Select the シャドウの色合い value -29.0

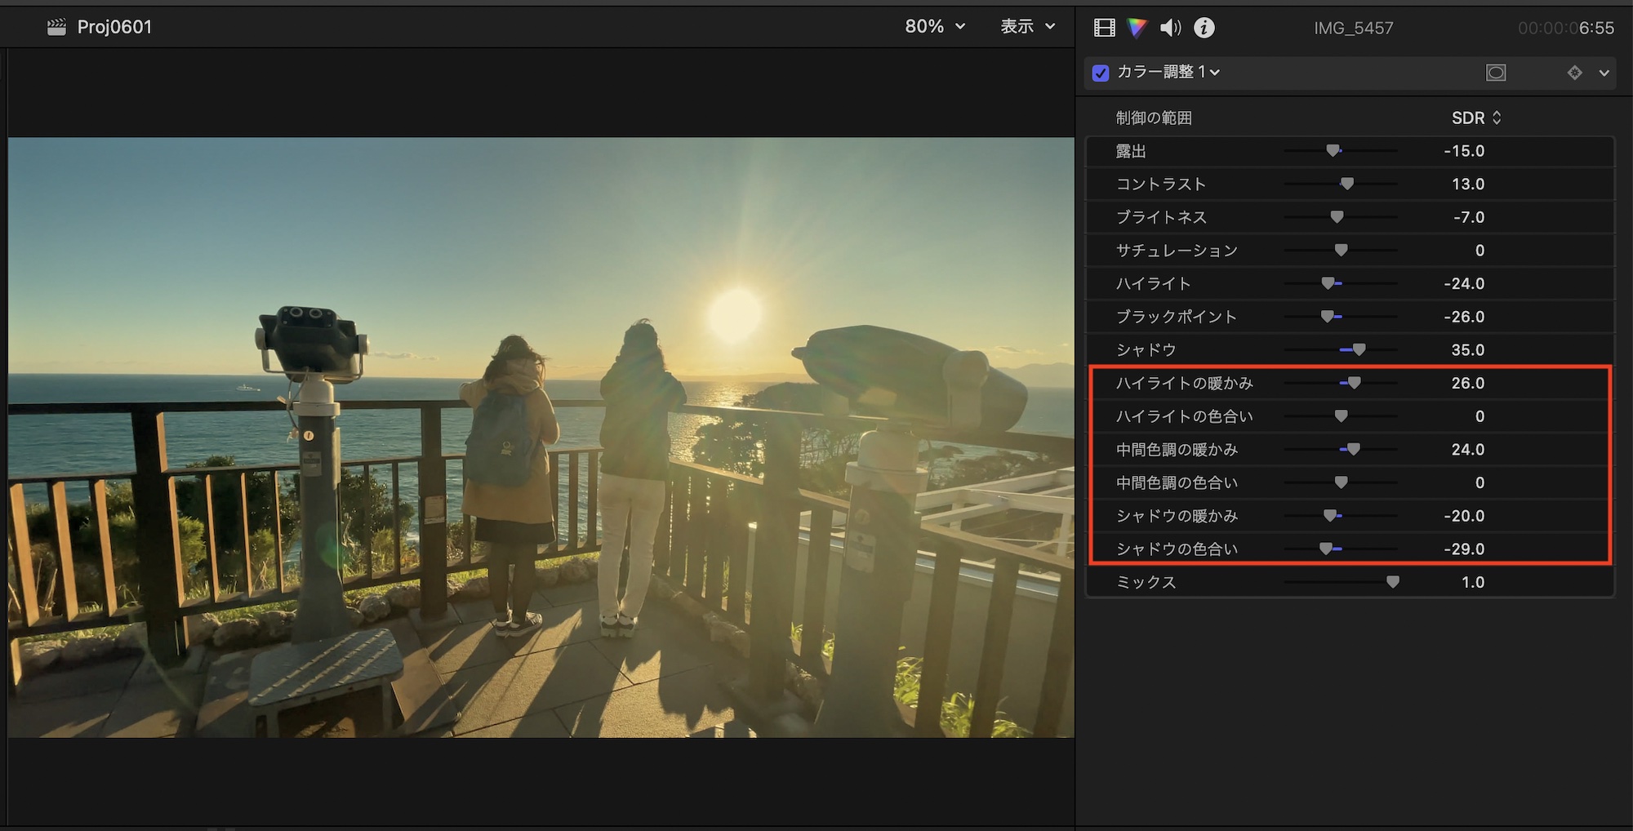click(1463, 549)
